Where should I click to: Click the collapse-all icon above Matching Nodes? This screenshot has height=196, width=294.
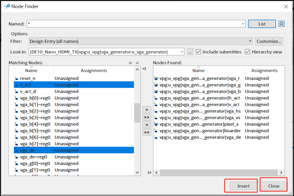click(x=137, y=63)
